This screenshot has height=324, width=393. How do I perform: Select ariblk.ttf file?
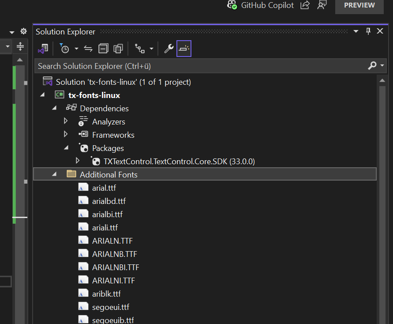[106, 294]
